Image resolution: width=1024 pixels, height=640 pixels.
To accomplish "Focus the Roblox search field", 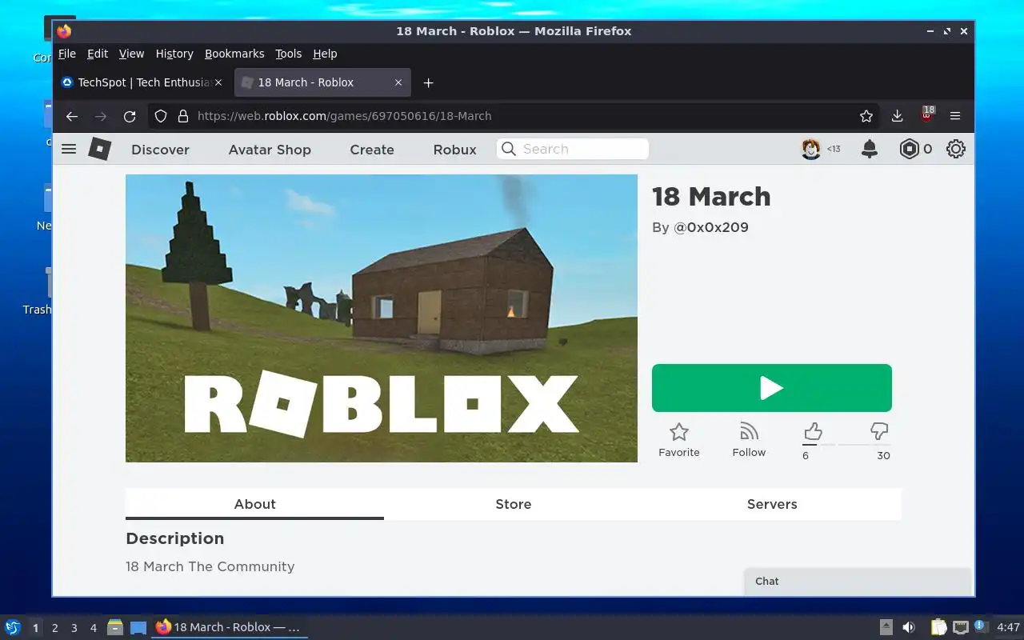I will tap(573, 149).
